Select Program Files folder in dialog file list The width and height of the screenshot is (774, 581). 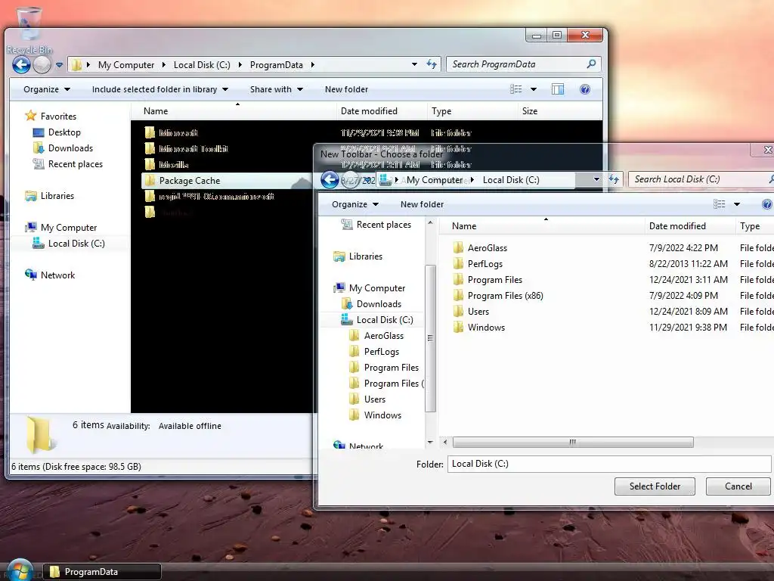tap(494, 280)
